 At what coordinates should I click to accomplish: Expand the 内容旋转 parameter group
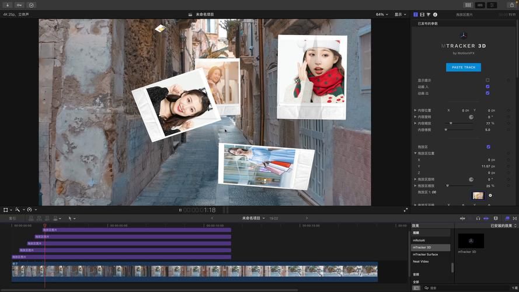tap(415, 117)
